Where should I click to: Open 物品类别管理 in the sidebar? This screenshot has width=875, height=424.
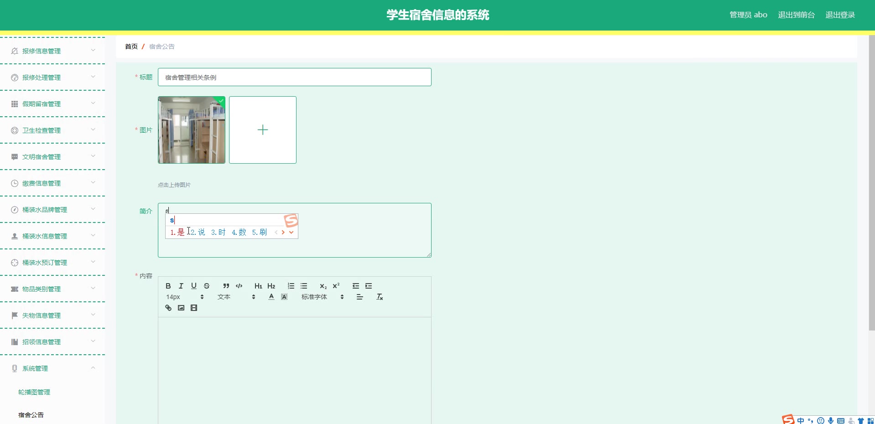[x=52, y=289]
